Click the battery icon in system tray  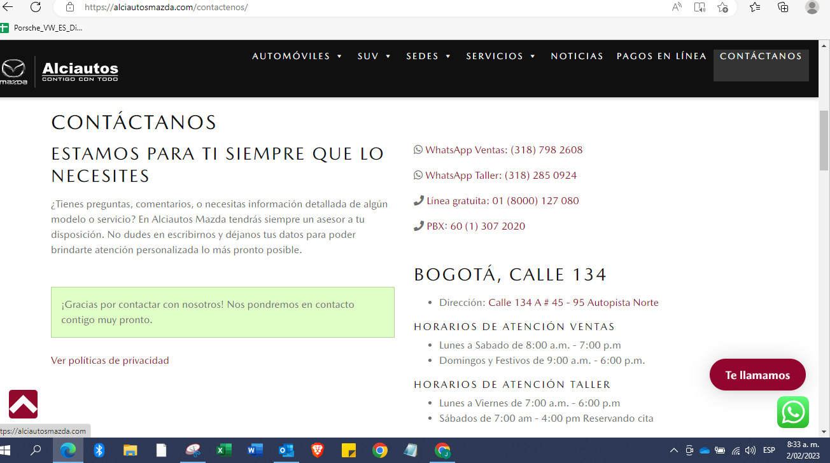720,450
